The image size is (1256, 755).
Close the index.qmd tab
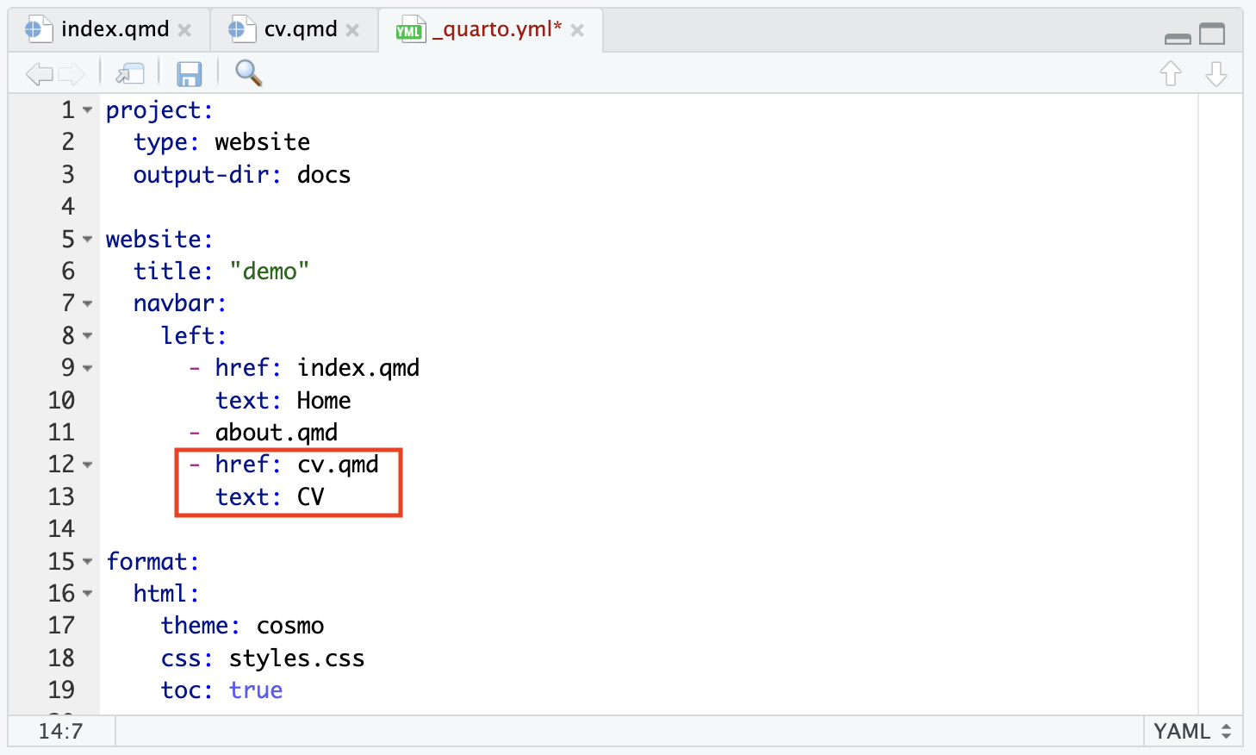click(x=184, y=30)
